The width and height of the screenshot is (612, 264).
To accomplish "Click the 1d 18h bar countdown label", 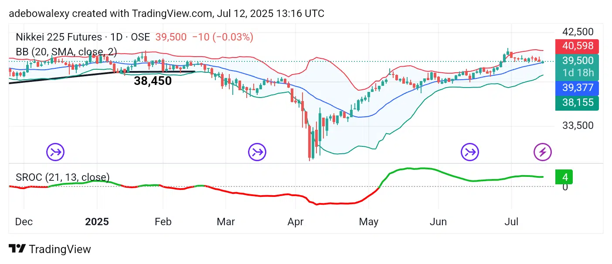I will (577, 73).
